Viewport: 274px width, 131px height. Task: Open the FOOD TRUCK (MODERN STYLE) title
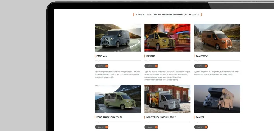point(161,117)
